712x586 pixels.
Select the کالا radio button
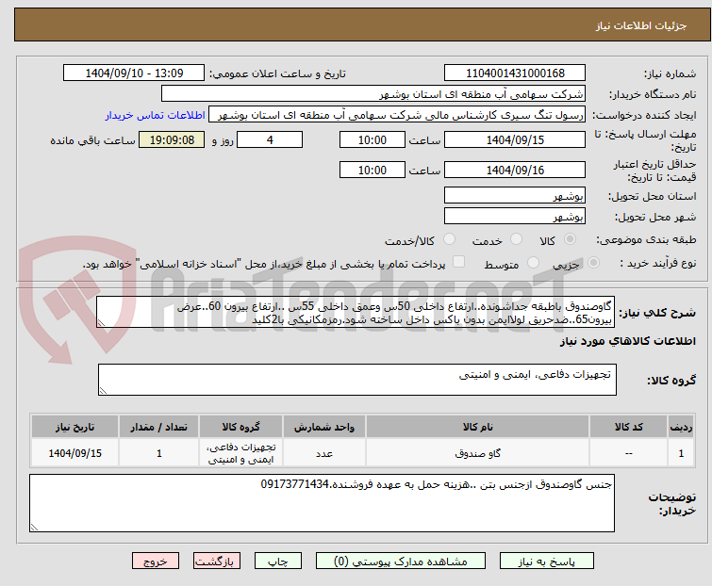[x=570, y=239]
